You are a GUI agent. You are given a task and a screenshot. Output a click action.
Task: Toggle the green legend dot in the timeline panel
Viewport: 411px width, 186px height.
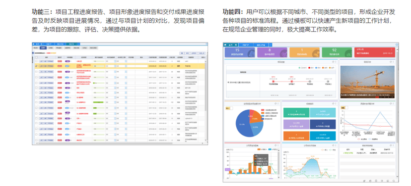coord(300,68)
